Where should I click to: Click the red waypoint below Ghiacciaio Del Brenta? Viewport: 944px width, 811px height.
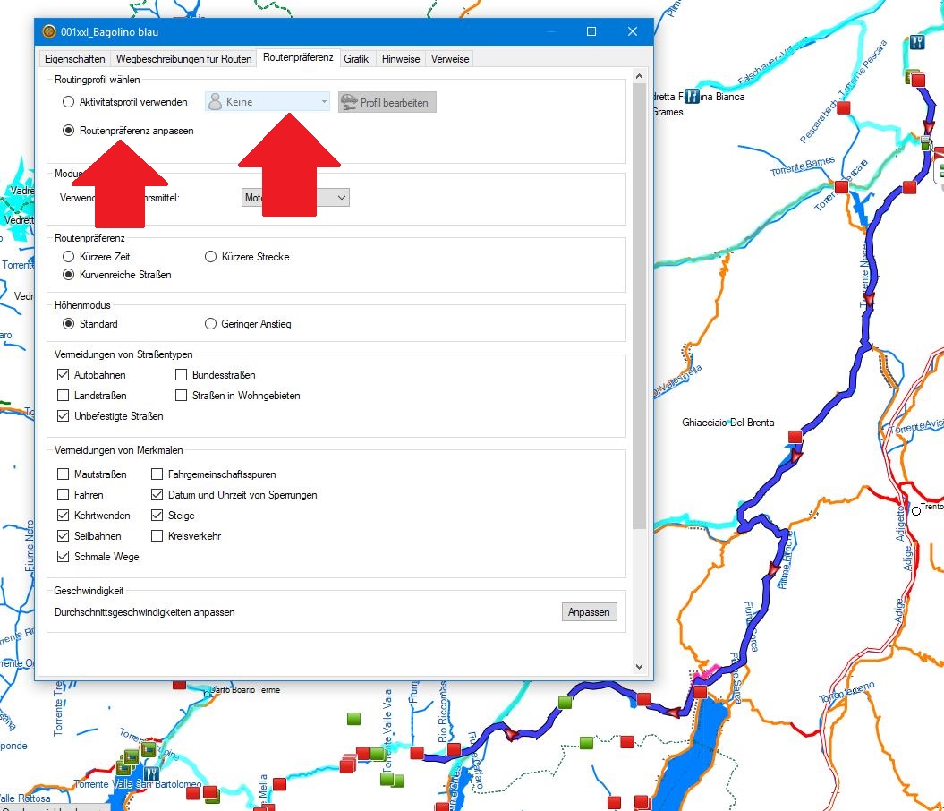tap(795, 437)
